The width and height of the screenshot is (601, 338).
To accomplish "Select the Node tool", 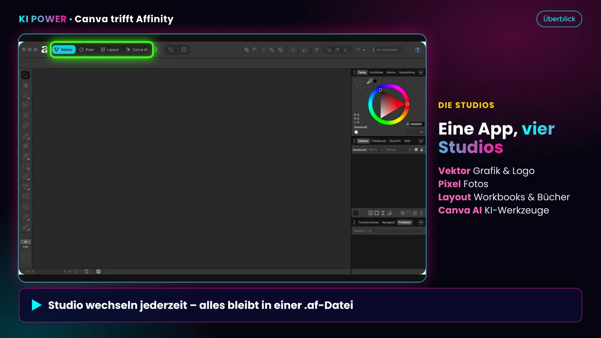I will [x=25, y=96].
